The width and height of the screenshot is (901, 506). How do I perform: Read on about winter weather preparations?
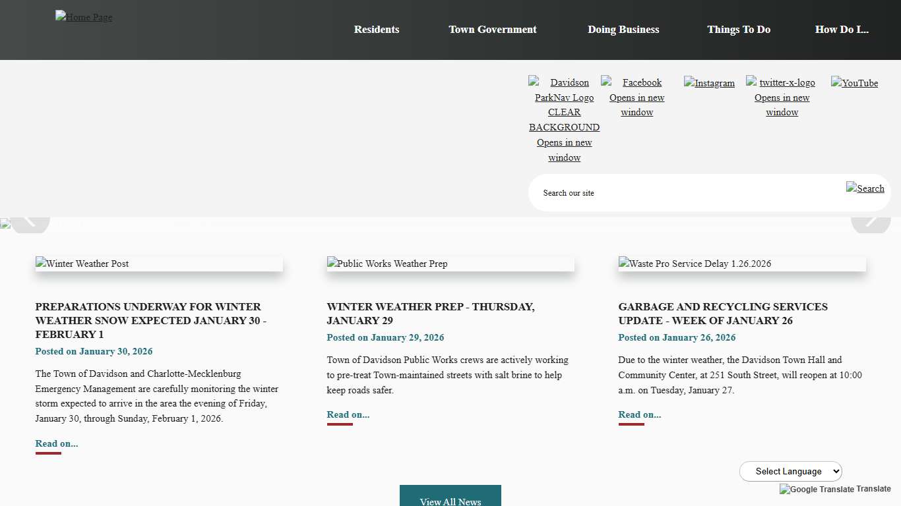click(x=56, y=443)
